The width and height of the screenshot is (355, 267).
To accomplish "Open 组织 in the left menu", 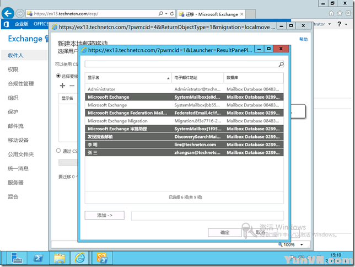I will click(13, 98).
